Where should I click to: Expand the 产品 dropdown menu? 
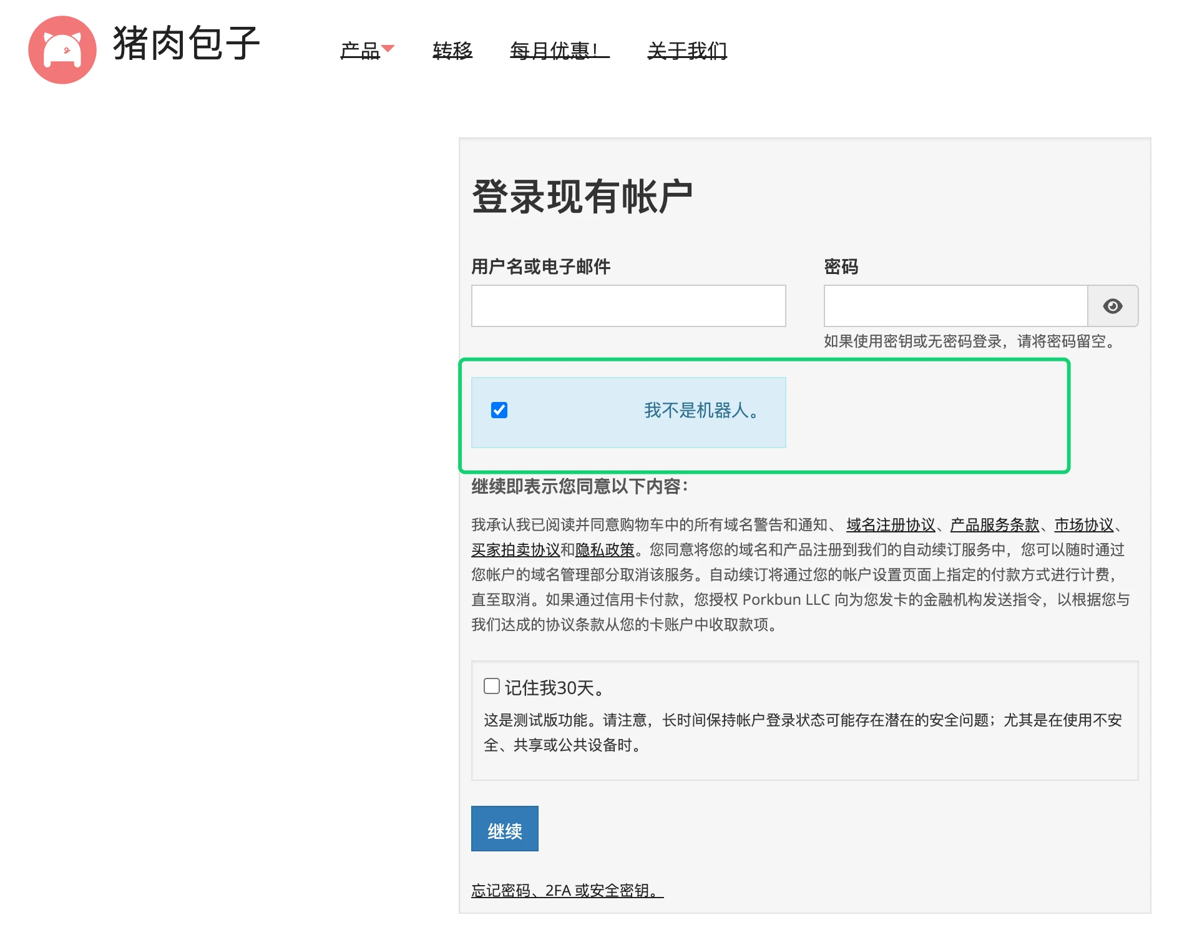tap(366, 50)
